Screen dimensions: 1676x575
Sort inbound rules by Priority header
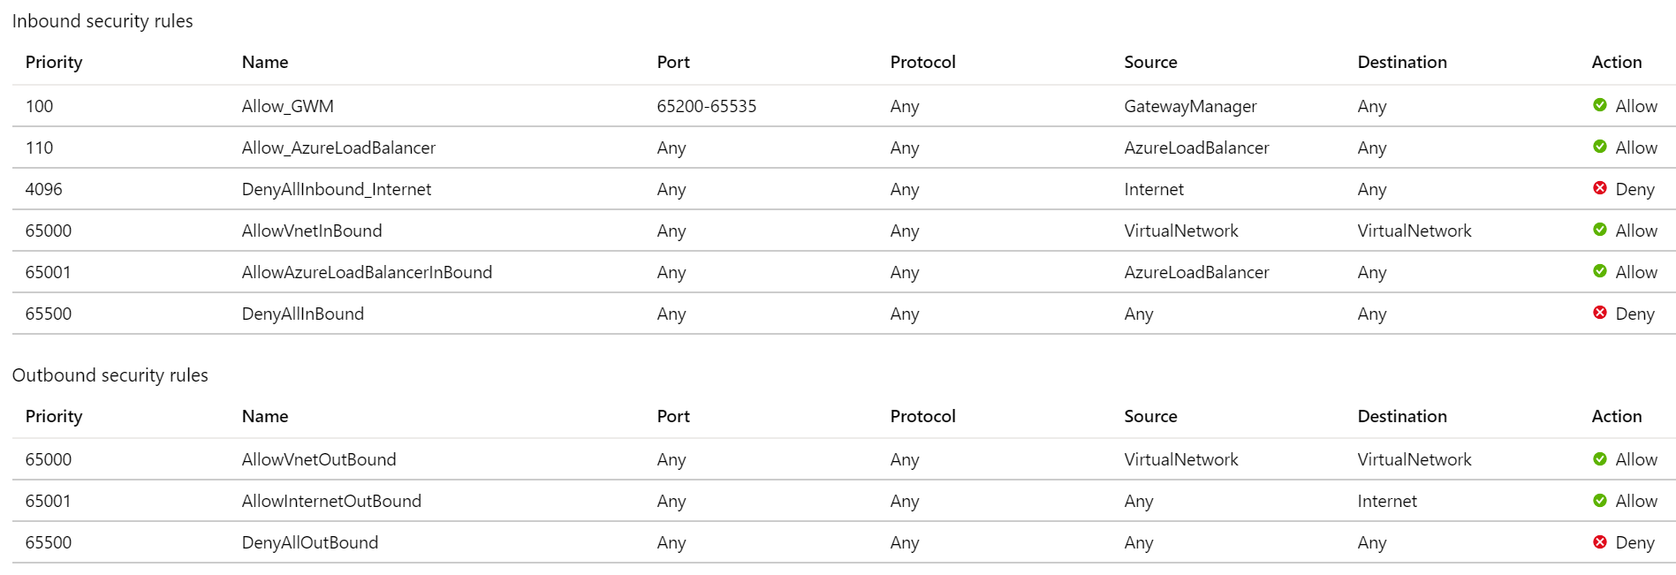[x=53, y=62]
